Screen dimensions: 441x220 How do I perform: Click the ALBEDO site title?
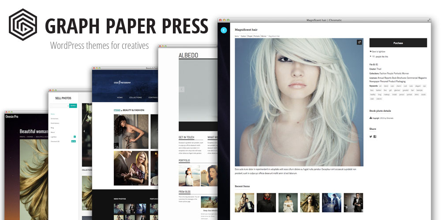[188, 55]
